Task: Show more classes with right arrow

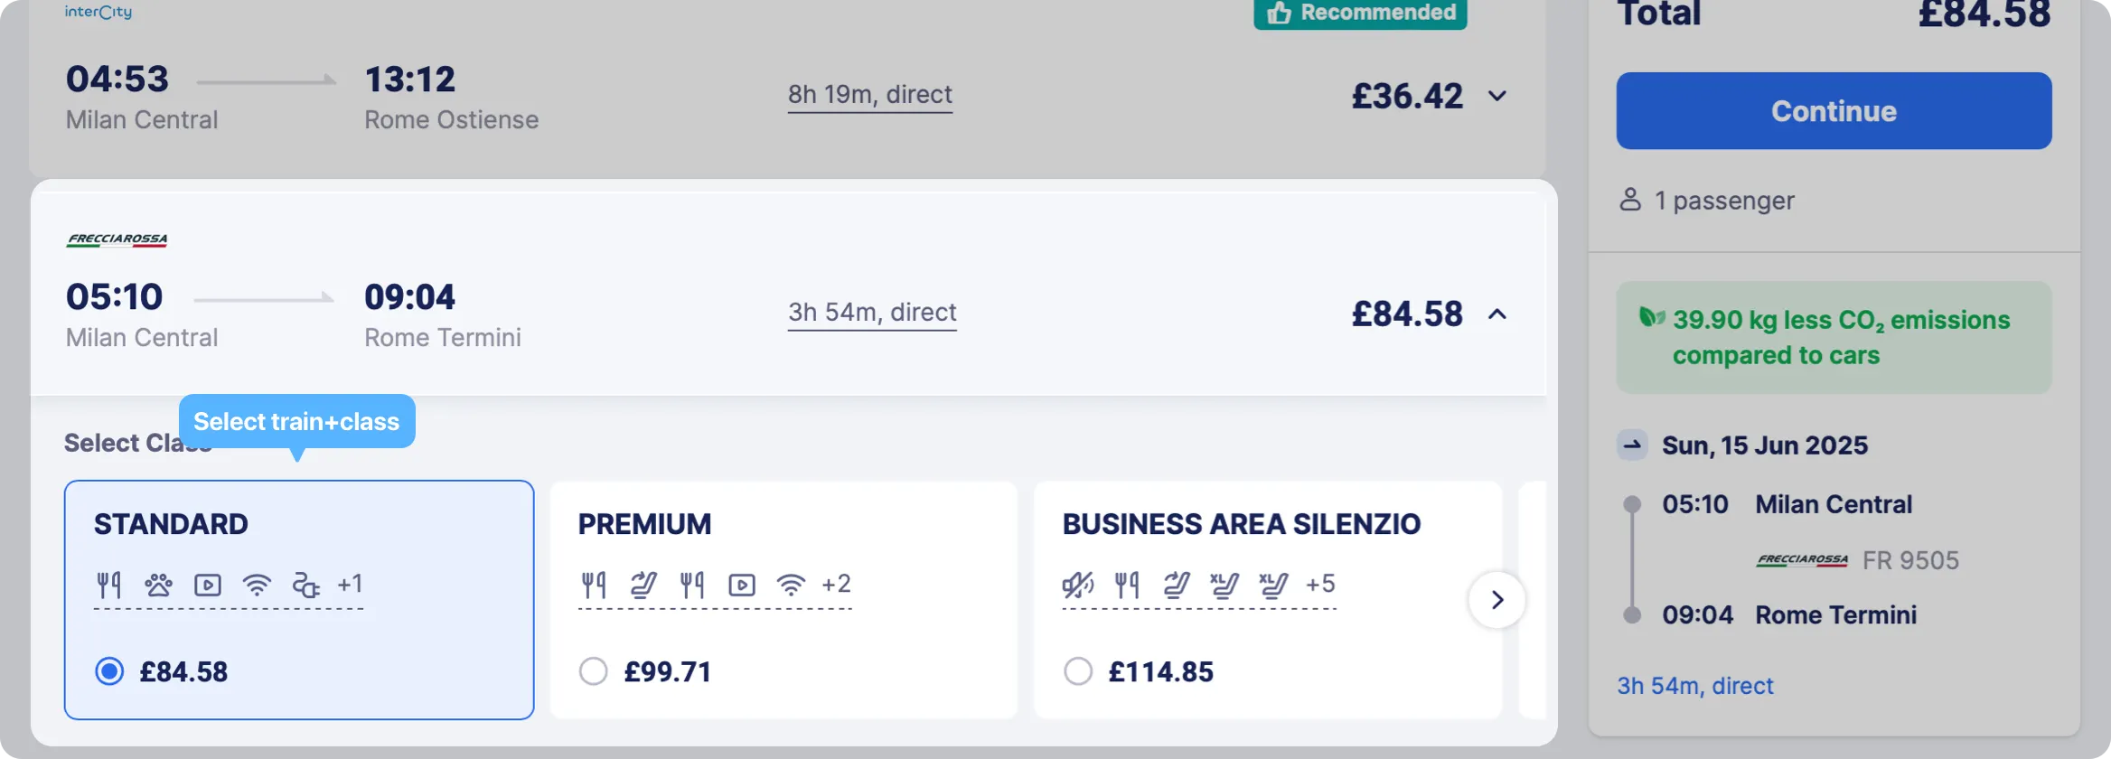Action: [x=1496, y=600]
